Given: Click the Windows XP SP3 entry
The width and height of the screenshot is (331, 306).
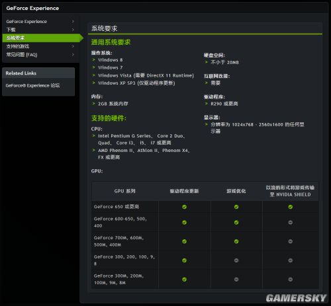Looking at the screenshot, I should point(136,83).
